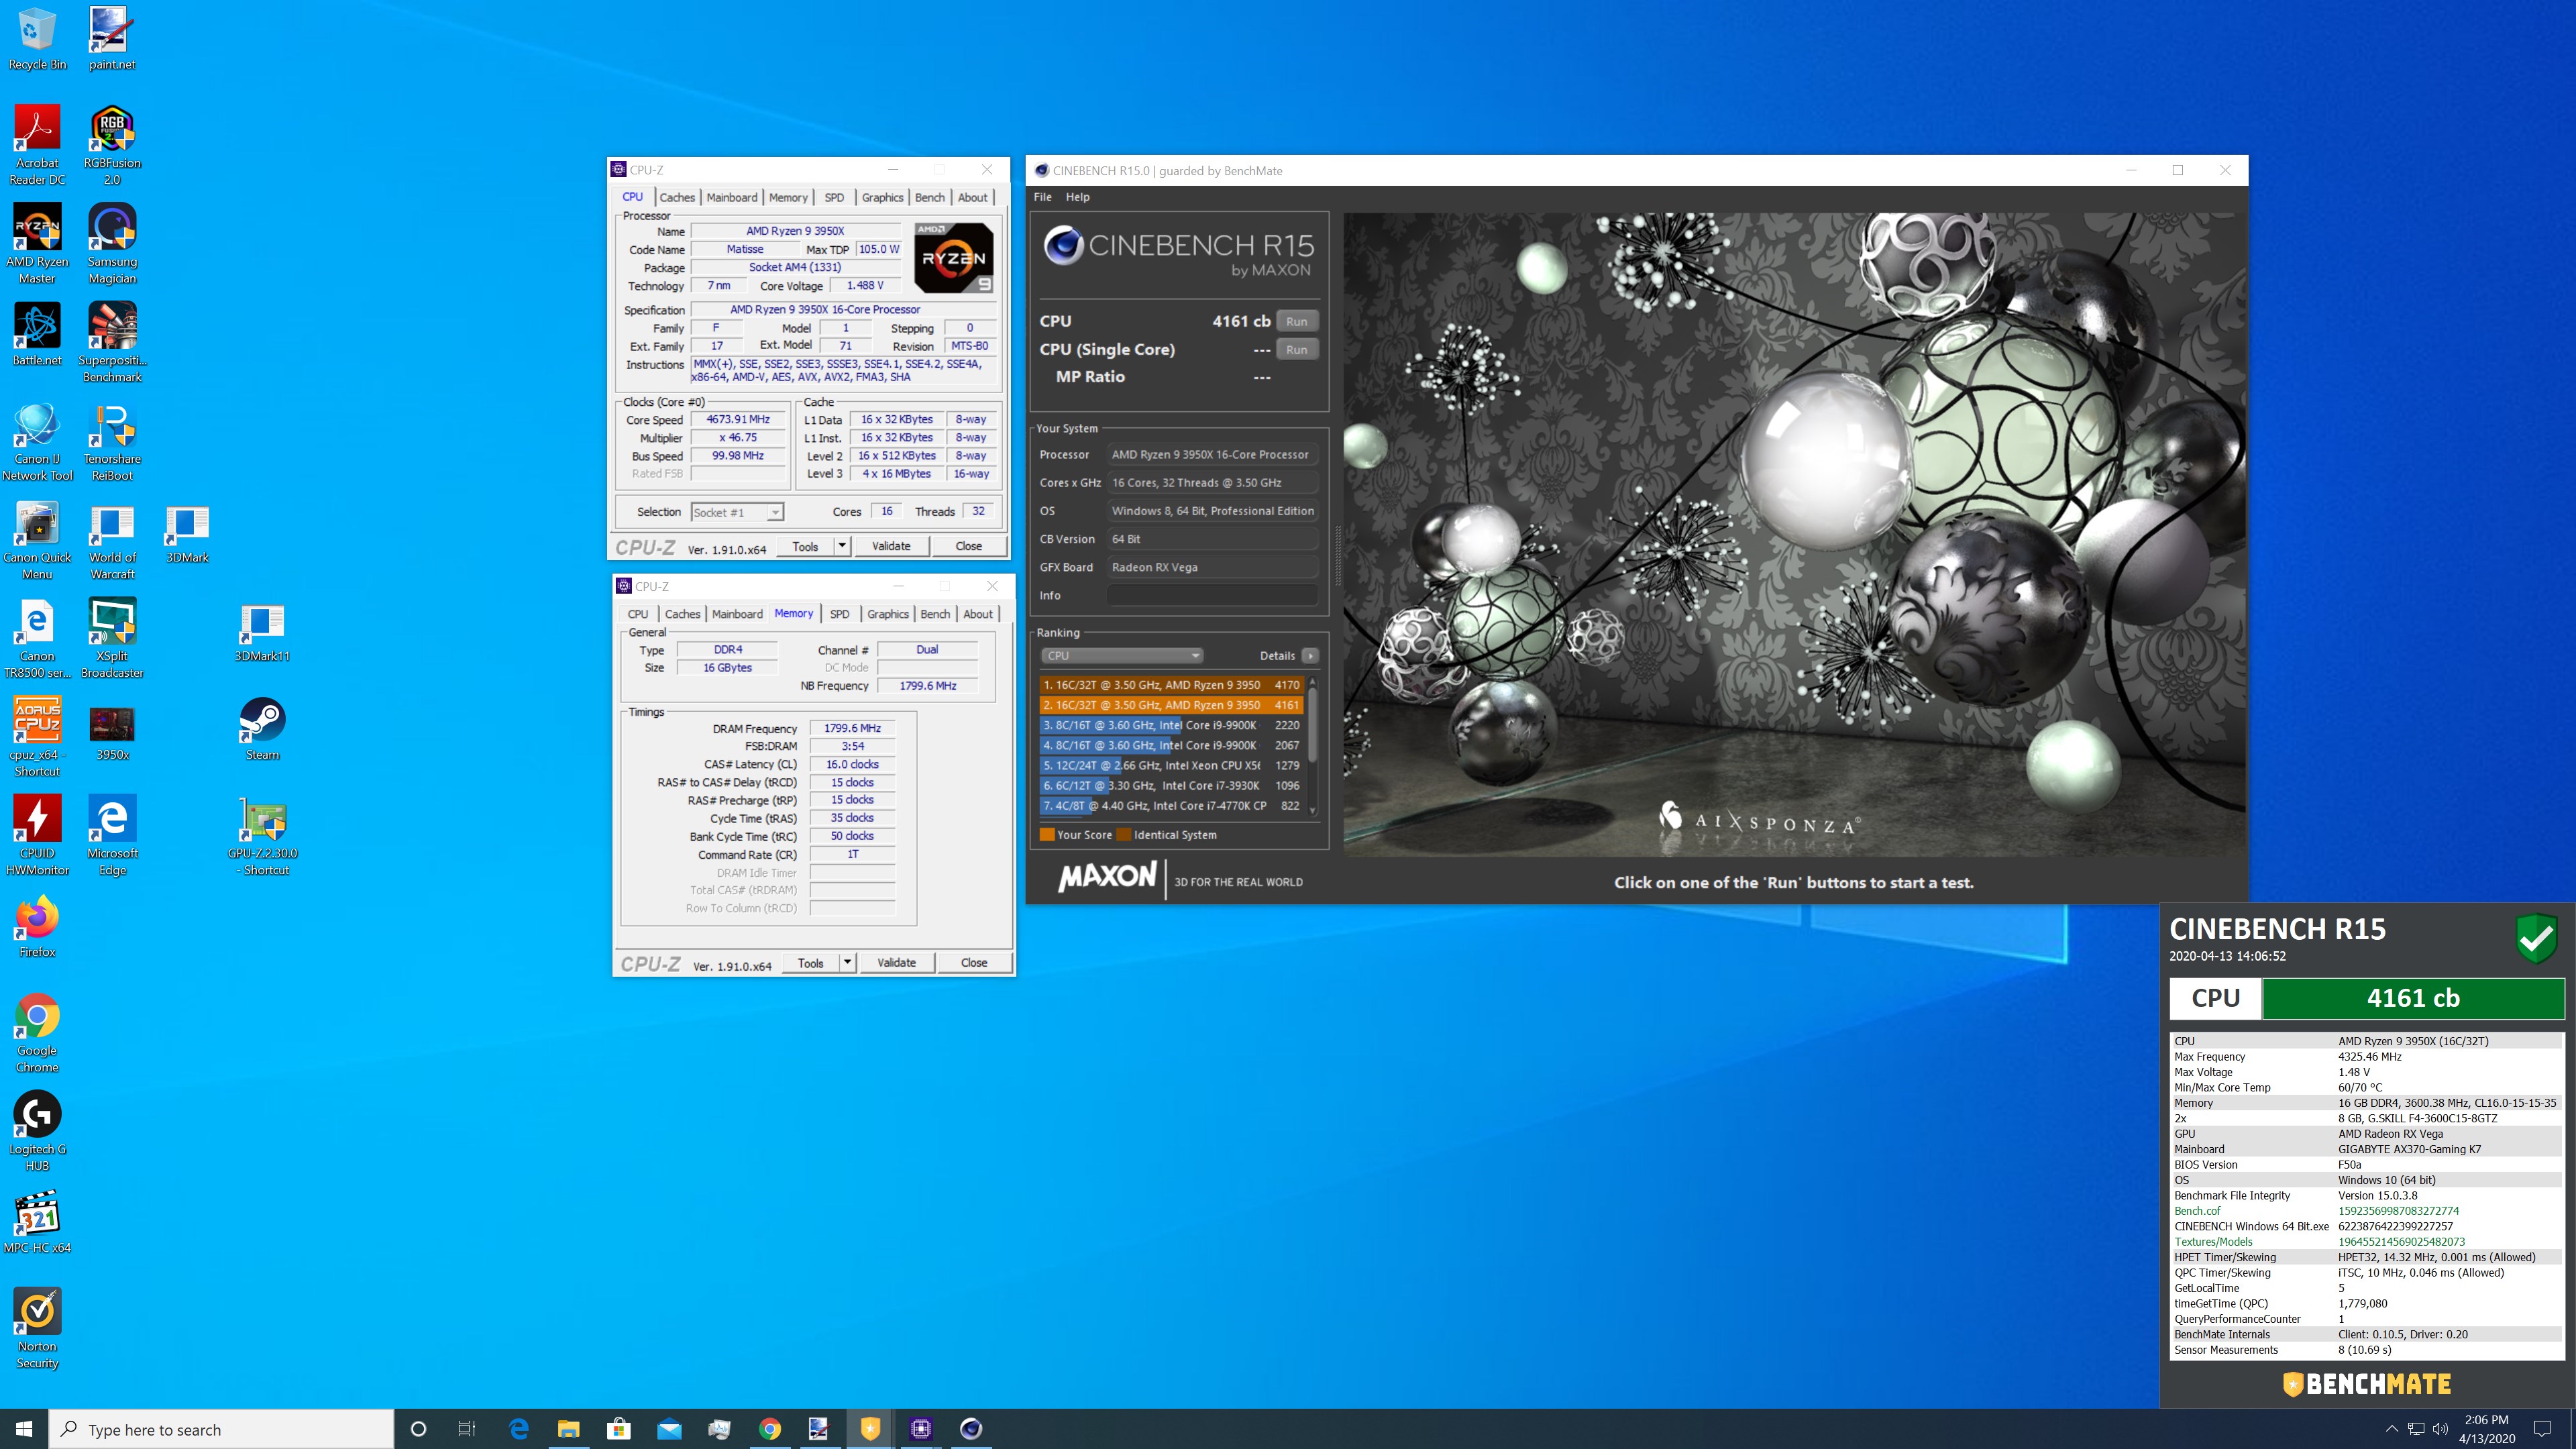Screen dimensions: 2576x1449
Task: Click Tools button in upper CPU-Z
Action: [x=805, y=546]
